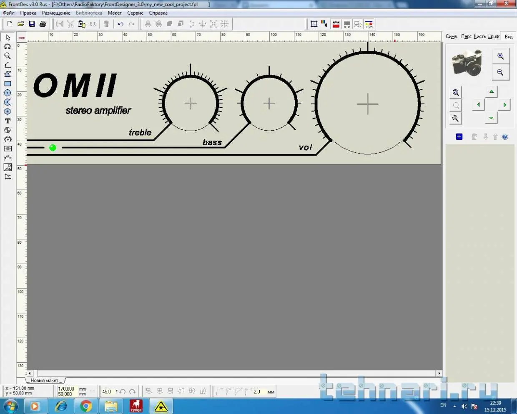This screenshot has height=414, width=517.
Task: Switch to the Кисть tab
Action: (x=480, y=36)
